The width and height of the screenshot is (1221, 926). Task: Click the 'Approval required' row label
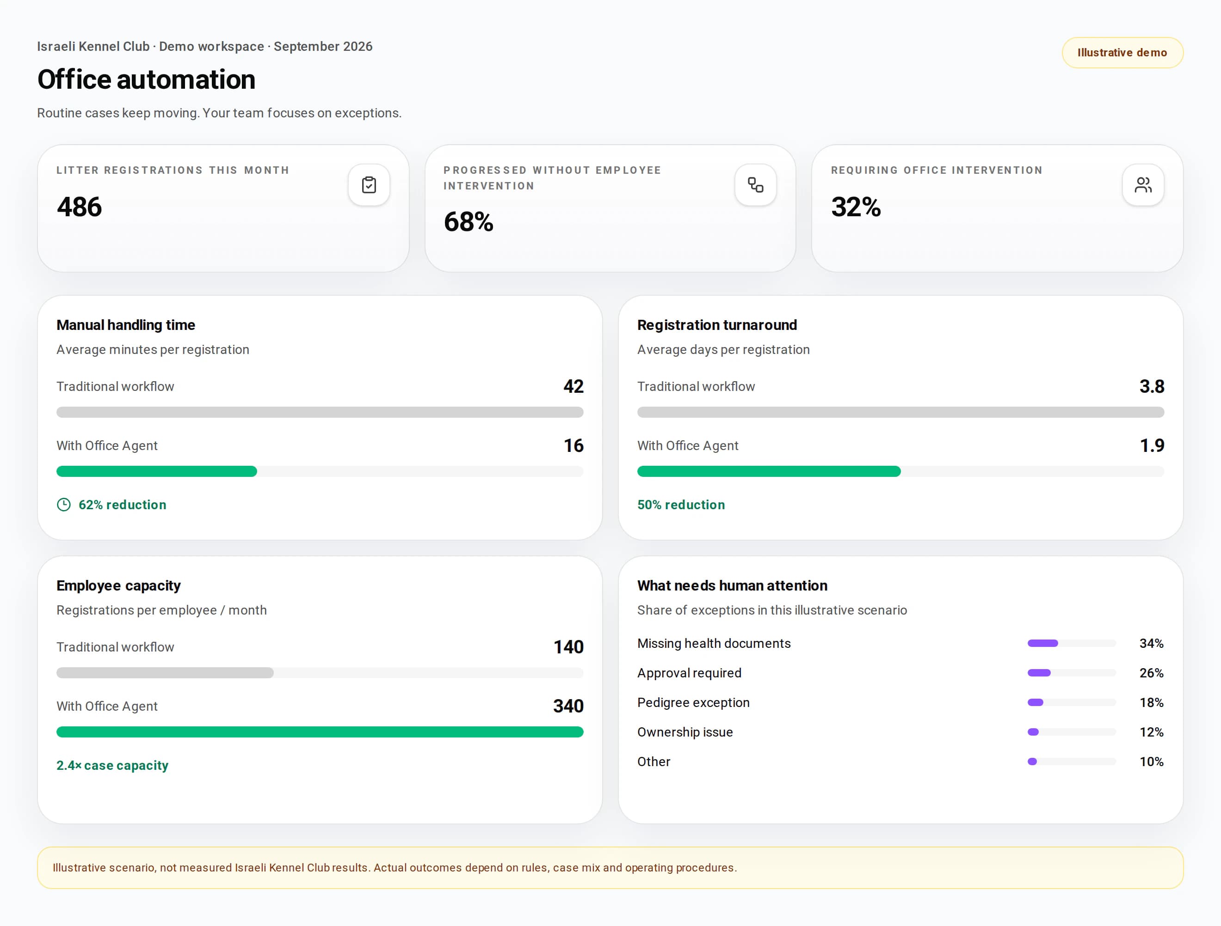click(689, 673)
